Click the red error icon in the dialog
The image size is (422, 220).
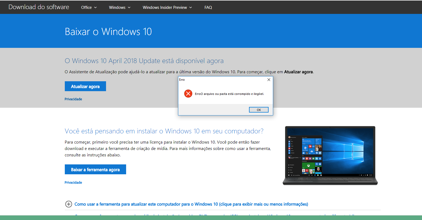tap(188, 94)
